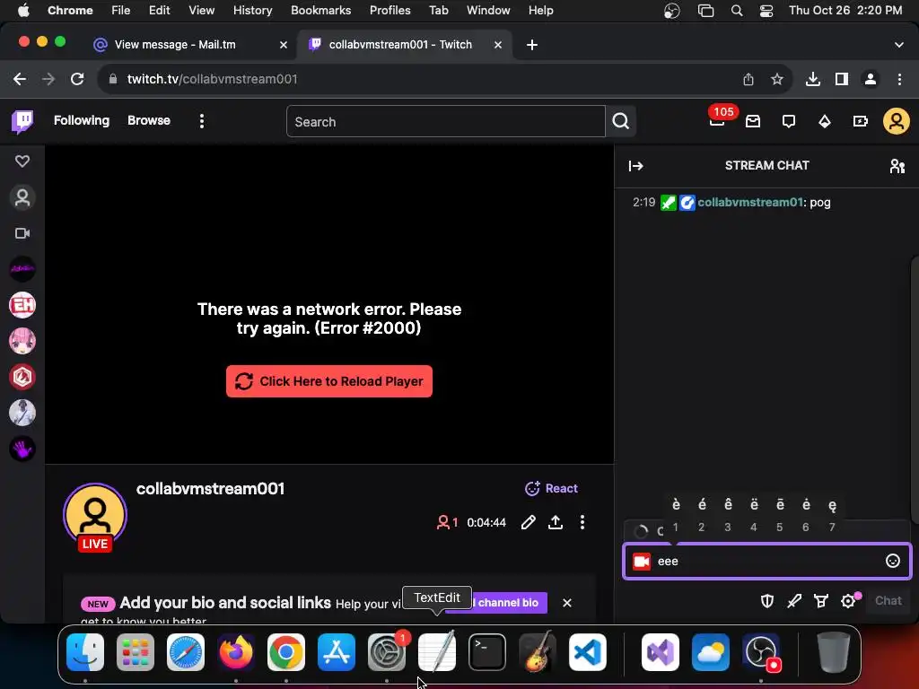This screenshot has height=689, width=919.
Task: Open the chat community users list icon
Action: click(x=897, y=166)
